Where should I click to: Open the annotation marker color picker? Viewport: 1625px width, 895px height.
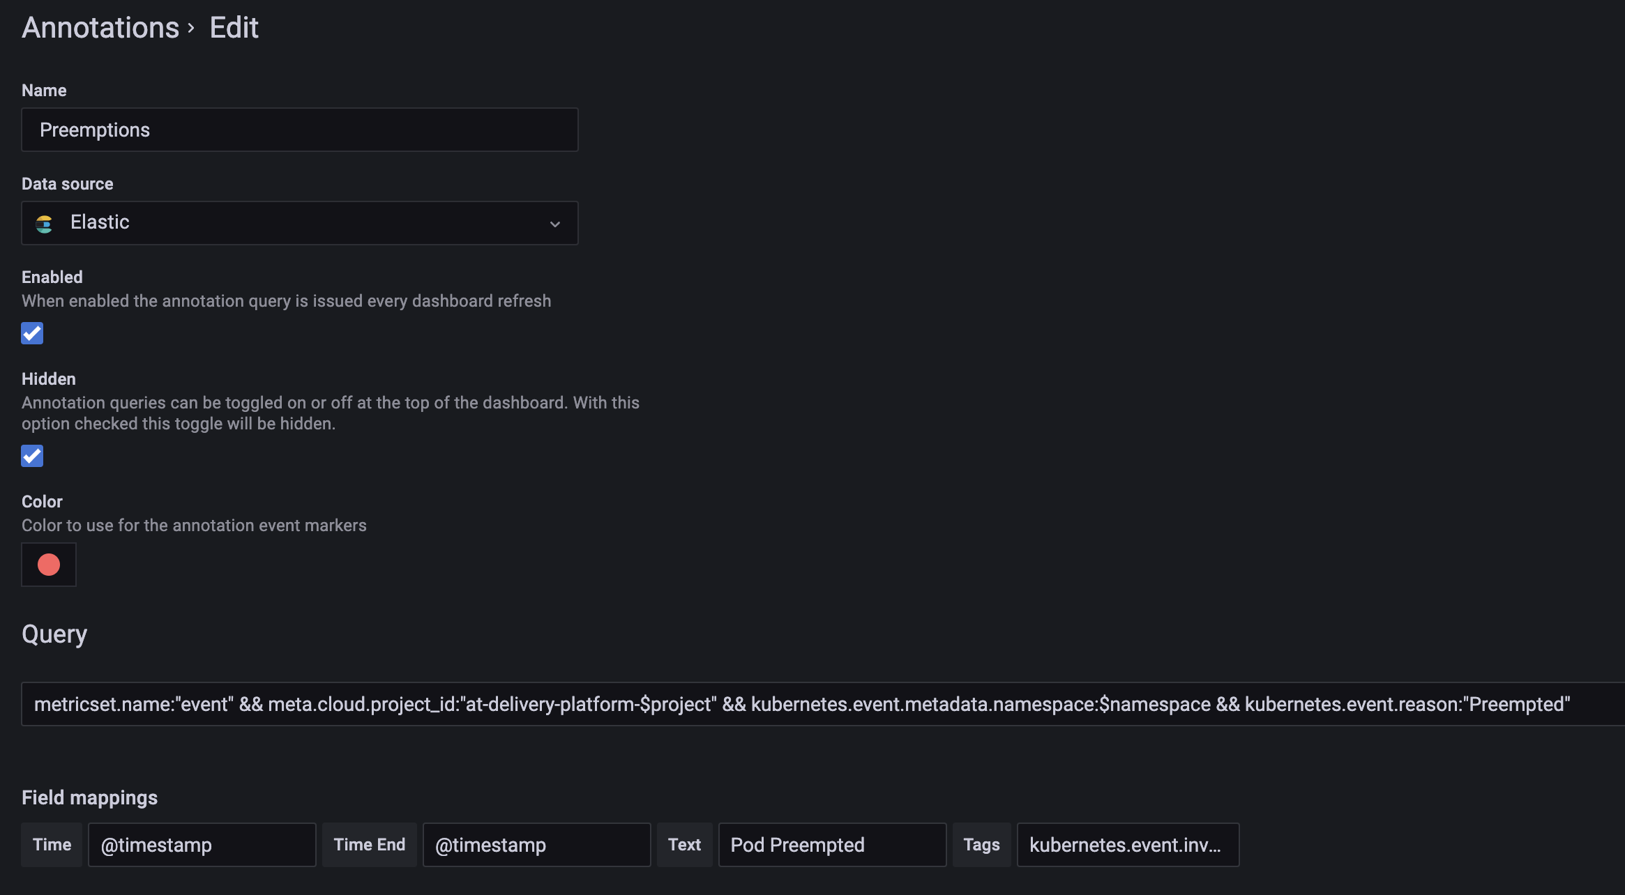point(48,565)
